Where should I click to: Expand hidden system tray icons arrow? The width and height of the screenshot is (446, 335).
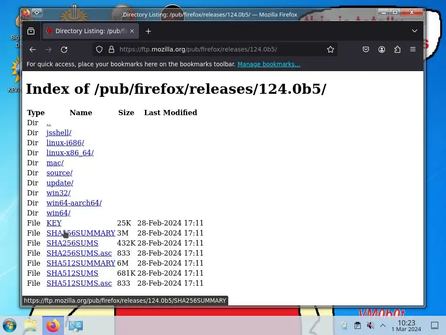(383, 325)
